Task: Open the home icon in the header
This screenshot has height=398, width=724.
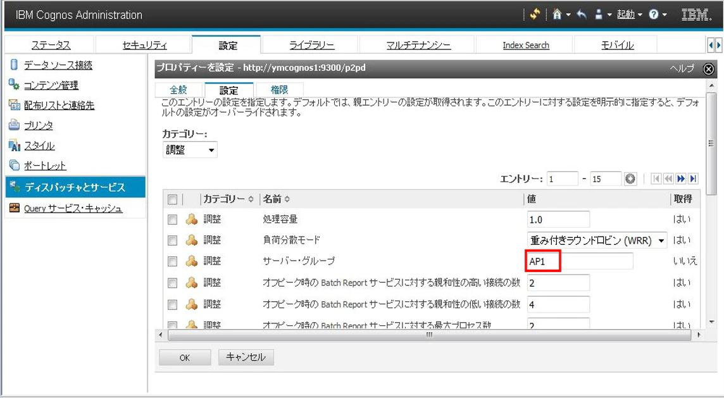Action: point(557,15)
